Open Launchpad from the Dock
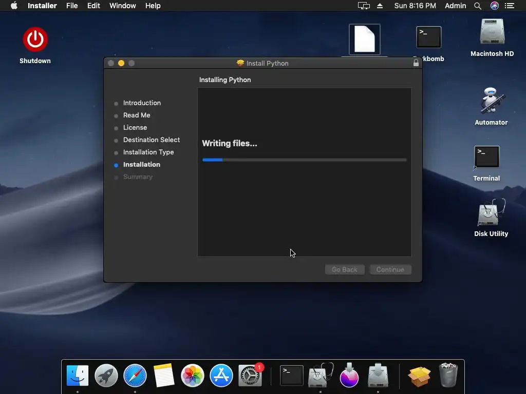This screenshot has height=394, width=526. click(x=106, y=376)
